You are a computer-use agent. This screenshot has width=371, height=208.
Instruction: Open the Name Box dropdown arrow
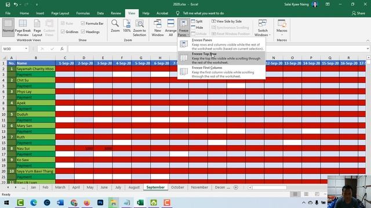tap(26, 49)
